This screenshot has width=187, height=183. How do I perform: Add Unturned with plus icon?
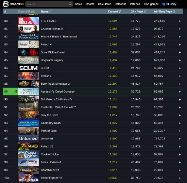pyautogui.click(x=180, y=139)
